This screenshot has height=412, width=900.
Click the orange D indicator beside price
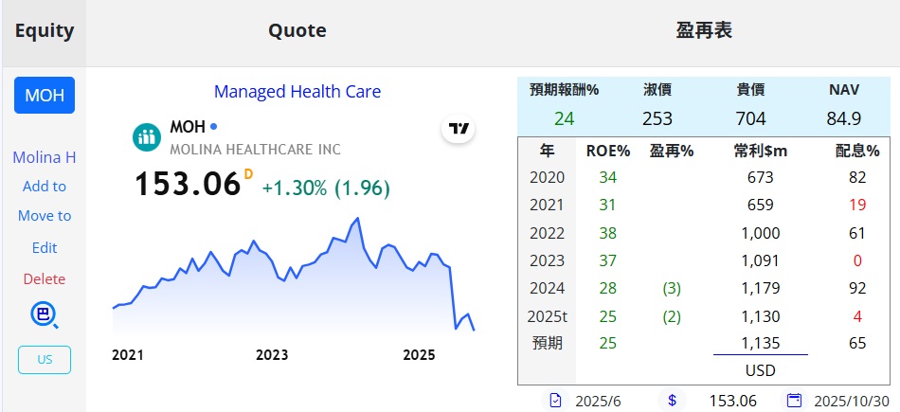coord(248,173)
